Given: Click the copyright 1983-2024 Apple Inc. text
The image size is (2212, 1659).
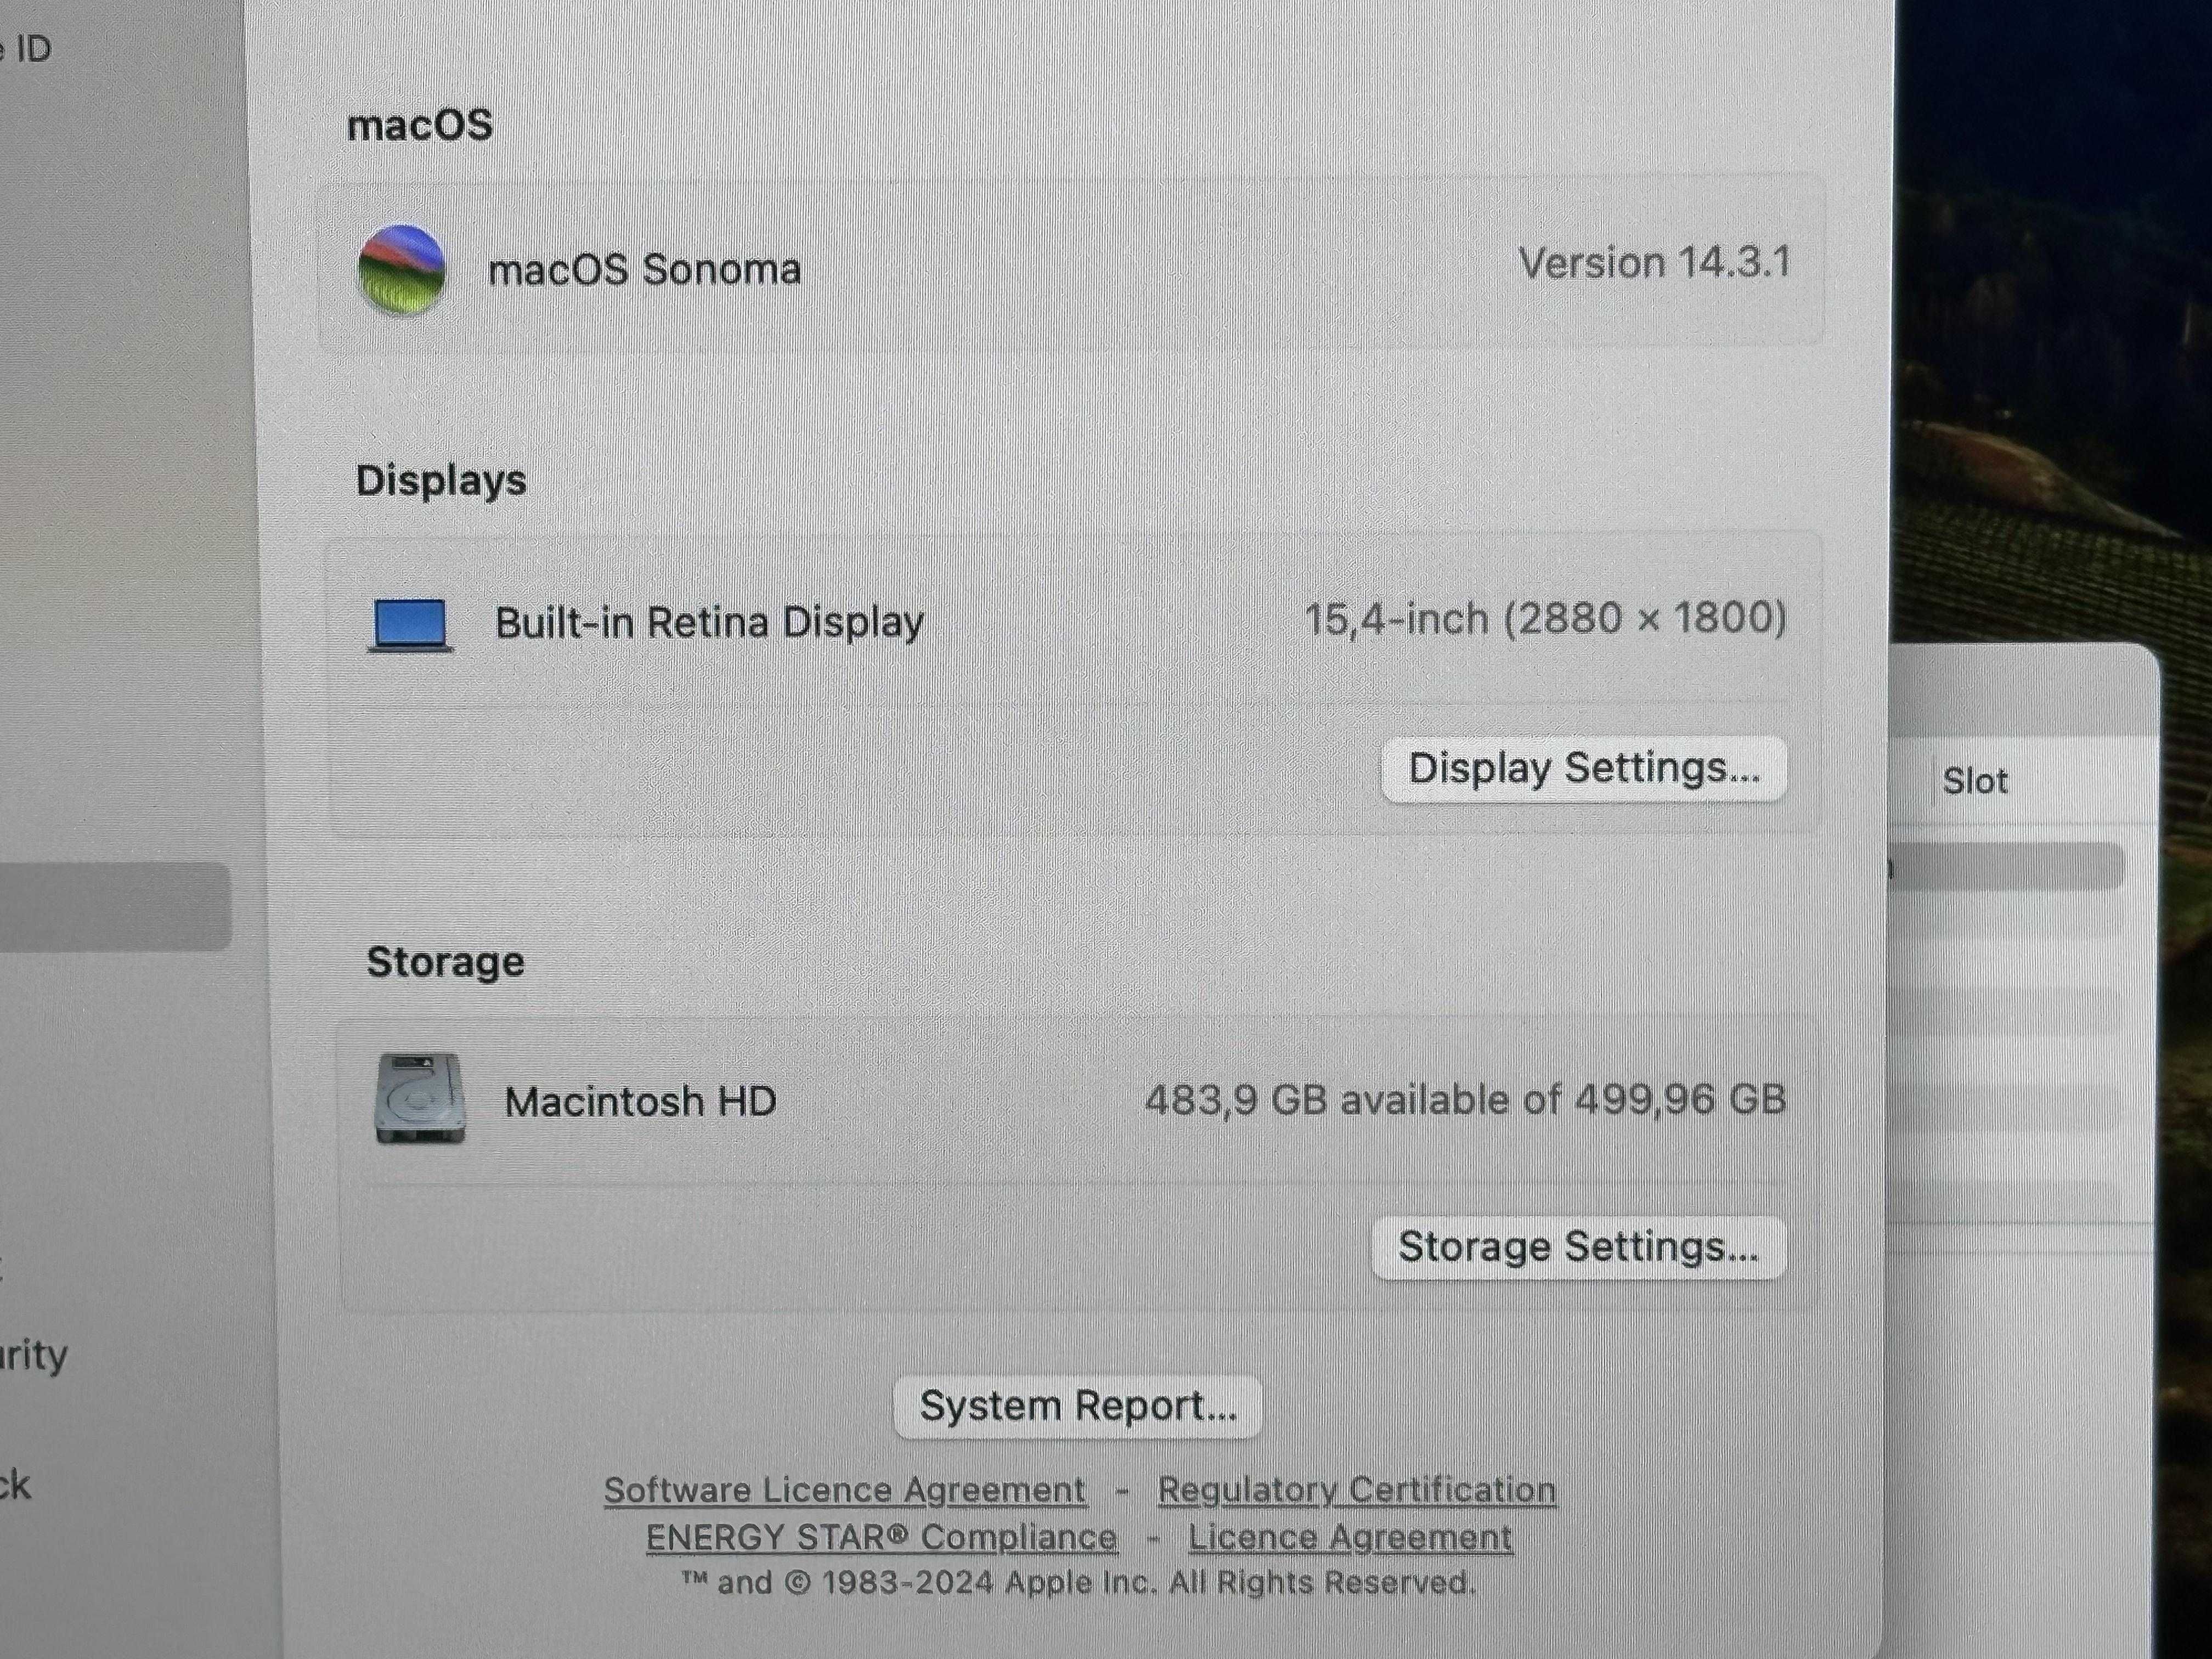Looking at the screenshot, I should [x=1078, y=1583].
